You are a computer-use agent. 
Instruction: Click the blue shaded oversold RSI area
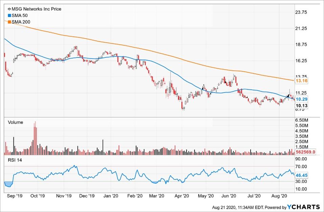point(8,184)
